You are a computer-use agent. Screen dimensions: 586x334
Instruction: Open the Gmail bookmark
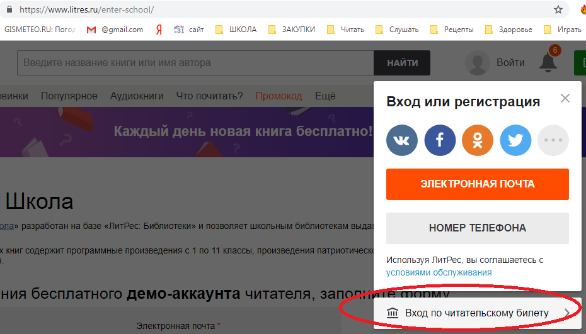point(115,30)
